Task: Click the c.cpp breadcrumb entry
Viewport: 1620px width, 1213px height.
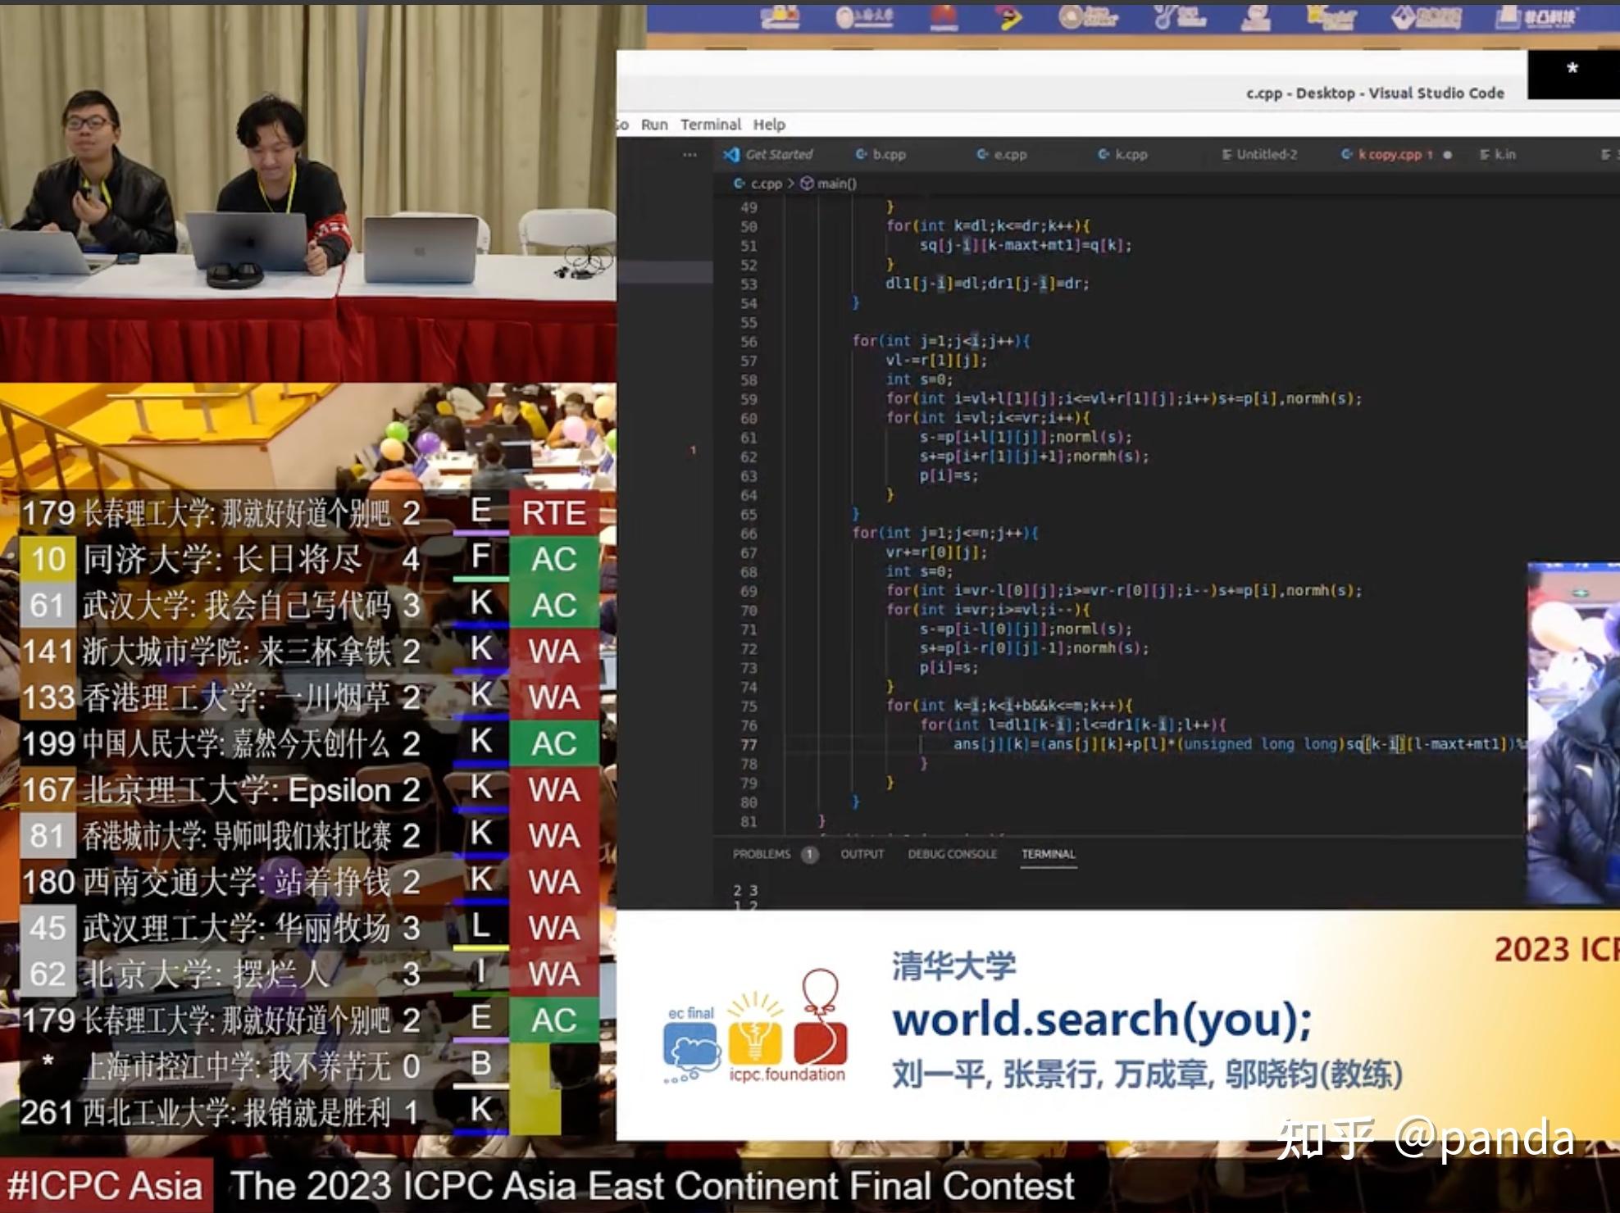Action: point(766,184)
